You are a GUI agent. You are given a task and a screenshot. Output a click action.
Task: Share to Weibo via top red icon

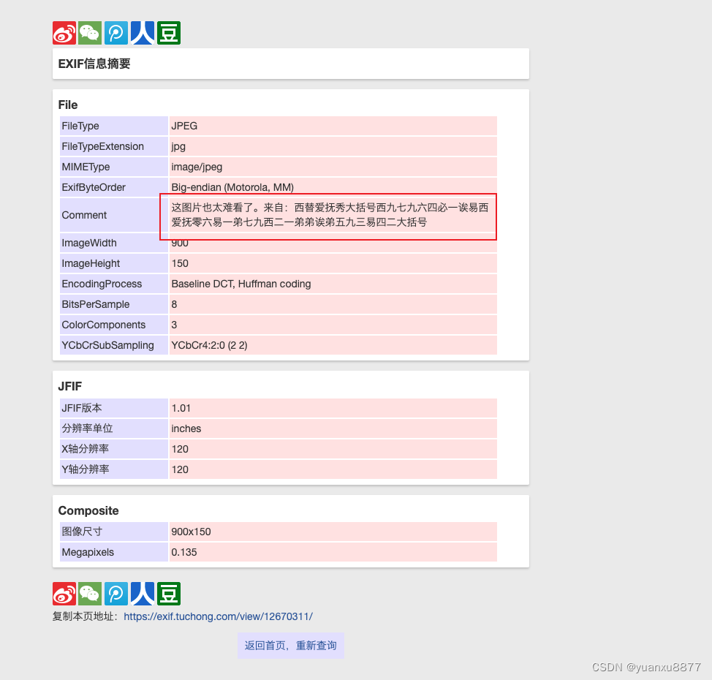click(64, 32)
